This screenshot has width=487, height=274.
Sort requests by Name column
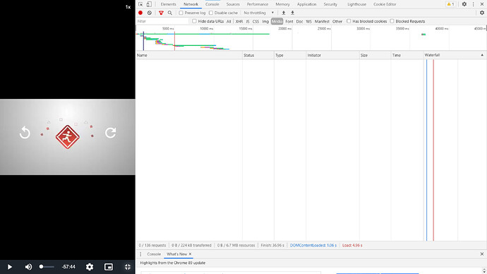coord(189,55)
